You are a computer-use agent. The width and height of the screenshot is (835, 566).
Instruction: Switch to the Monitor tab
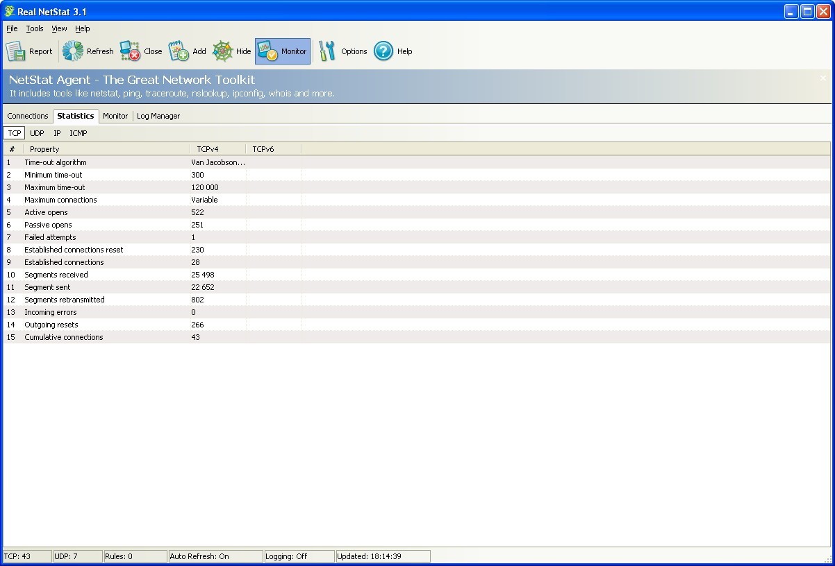point(115,116)
